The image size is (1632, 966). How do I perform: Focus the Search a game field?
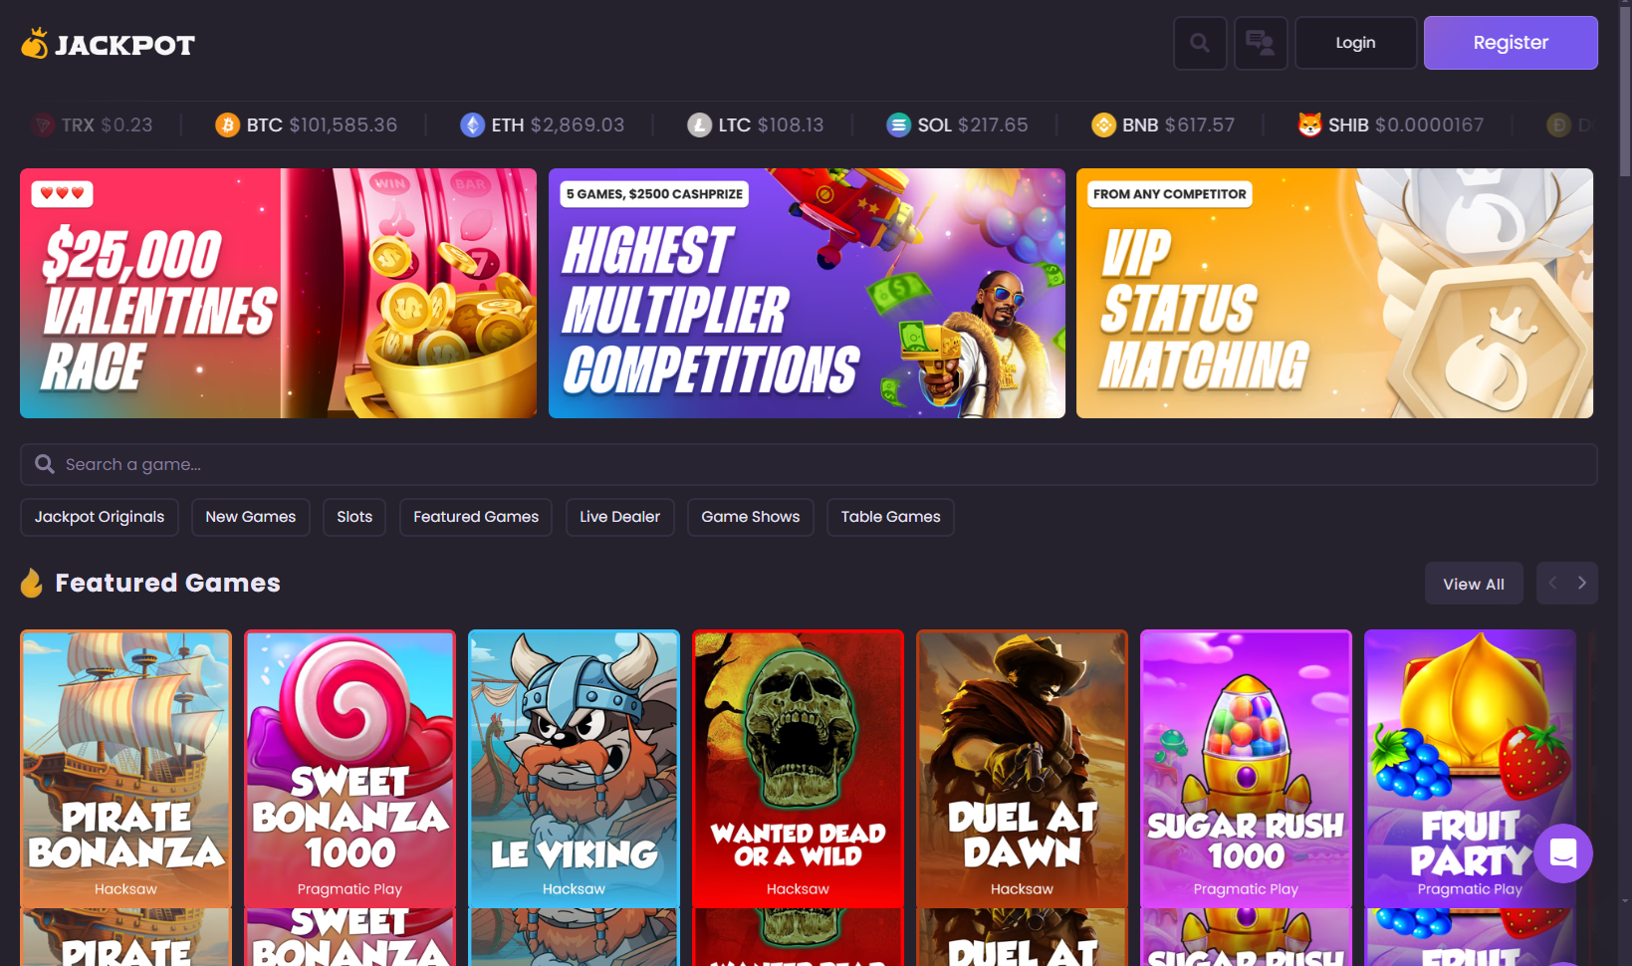pyautogui.click(x=809, y=465)
